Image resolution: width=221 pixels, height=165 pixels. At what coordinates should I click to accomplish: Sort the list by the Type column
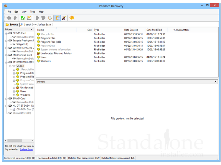click(x=108, y=30)
